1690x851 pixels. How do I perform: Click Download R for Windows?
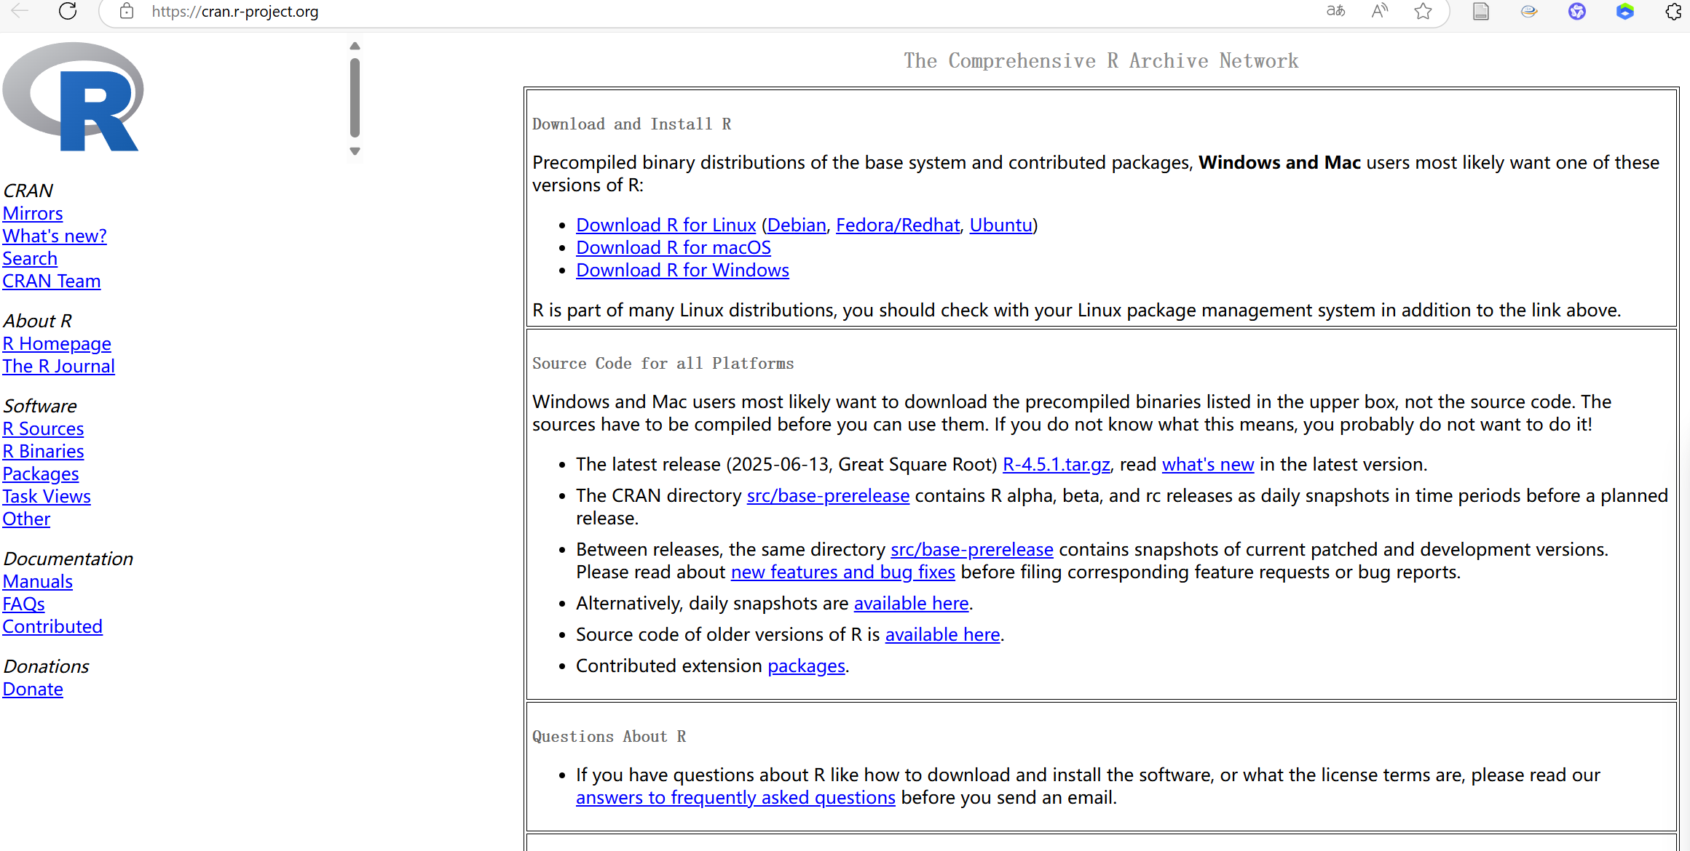[682, 270]
